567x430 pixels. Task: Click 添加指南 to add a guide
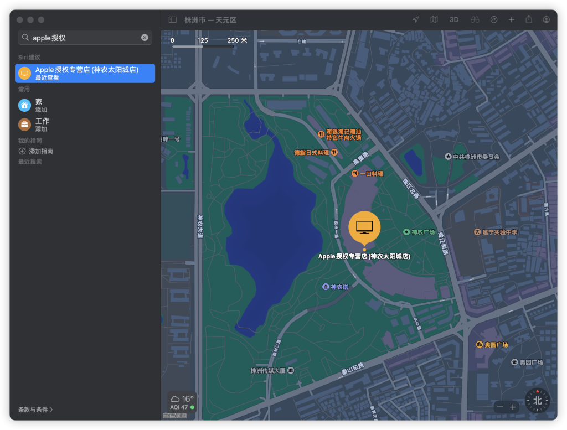pos(40,151)
